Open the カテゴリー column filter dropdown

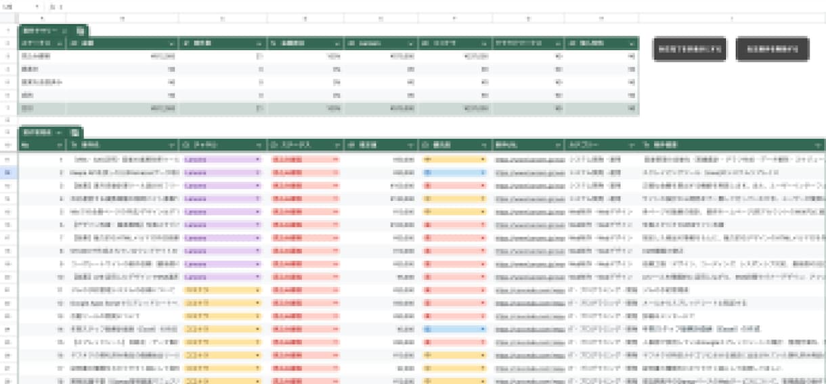coord(632,145)
